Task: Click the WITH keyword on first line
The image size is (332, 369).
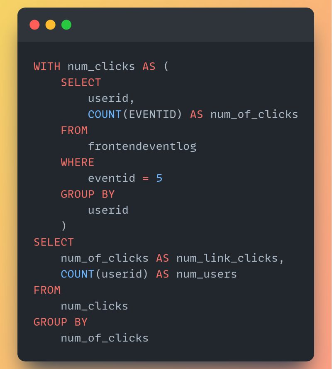Action: (x=47, y=67)
